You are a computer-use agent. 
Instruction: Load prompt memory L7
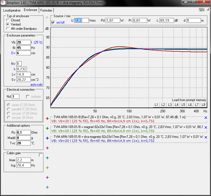pos(197,105)
